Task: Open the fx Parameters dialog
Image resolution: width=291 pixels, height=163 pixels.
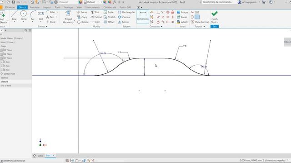Action: point(115,2)
